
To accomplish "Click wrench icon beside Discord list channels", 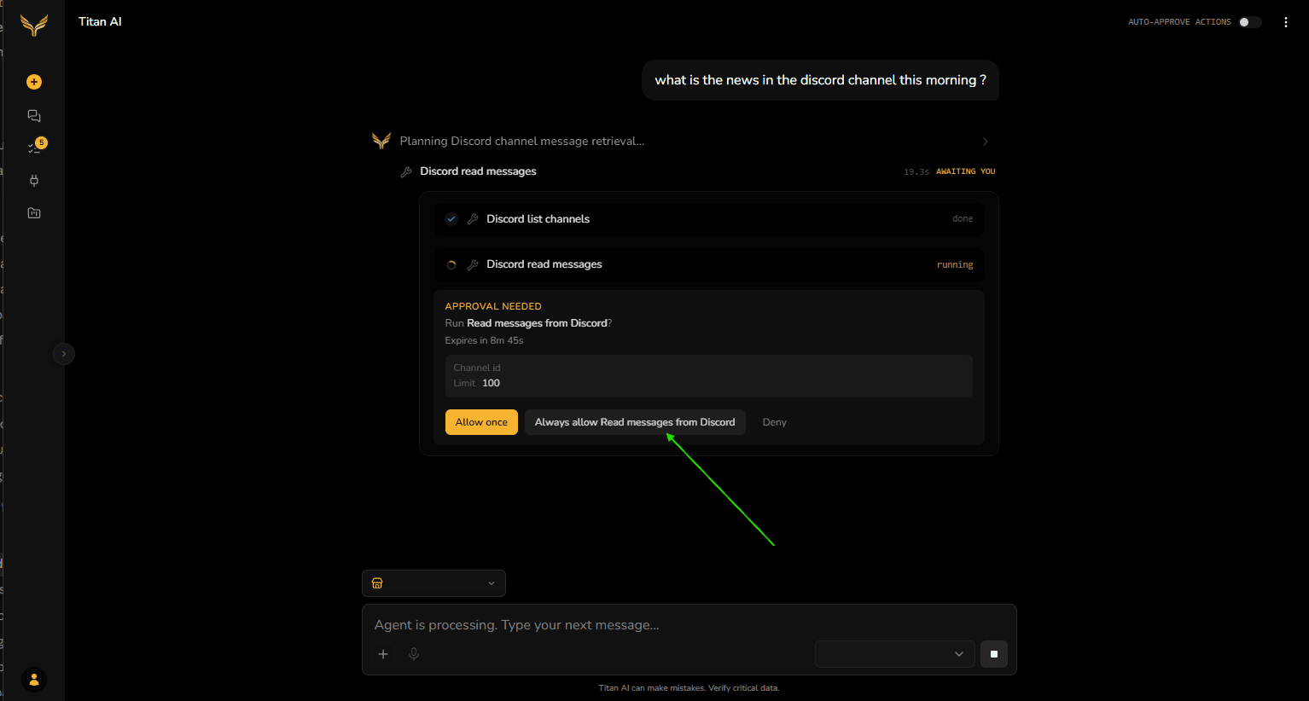I will point(473,219).
